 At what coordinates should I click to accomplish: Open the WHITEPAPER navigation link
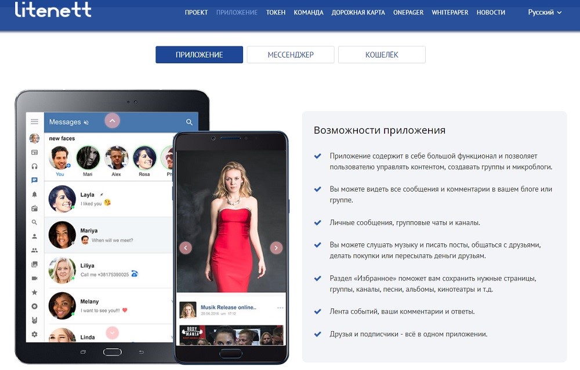point(450,12)
